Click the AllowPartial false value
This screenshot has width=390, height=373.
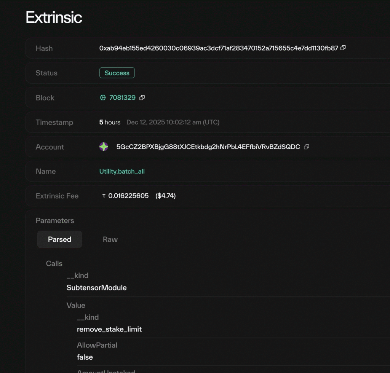tap(85, 357)
